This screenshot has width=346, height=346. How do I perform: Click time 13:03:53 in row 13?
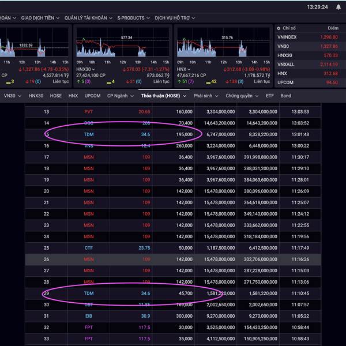tap(300, 112)
